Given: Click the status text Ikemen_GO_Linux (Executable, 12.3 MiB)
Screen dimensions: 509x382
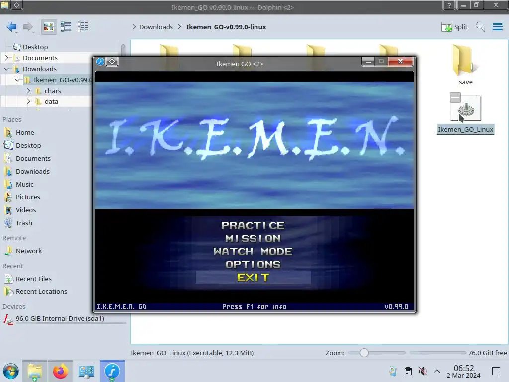Looking at the screenshot, I should pos(192,353).
